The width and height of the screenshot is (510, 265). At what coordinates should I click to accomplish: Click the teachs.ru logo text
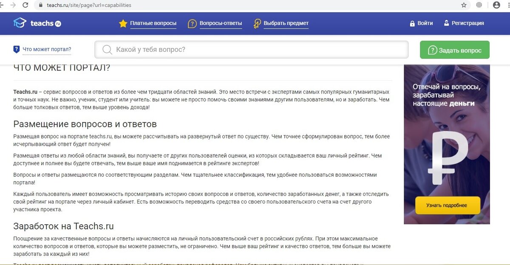(x=45, y=23)
